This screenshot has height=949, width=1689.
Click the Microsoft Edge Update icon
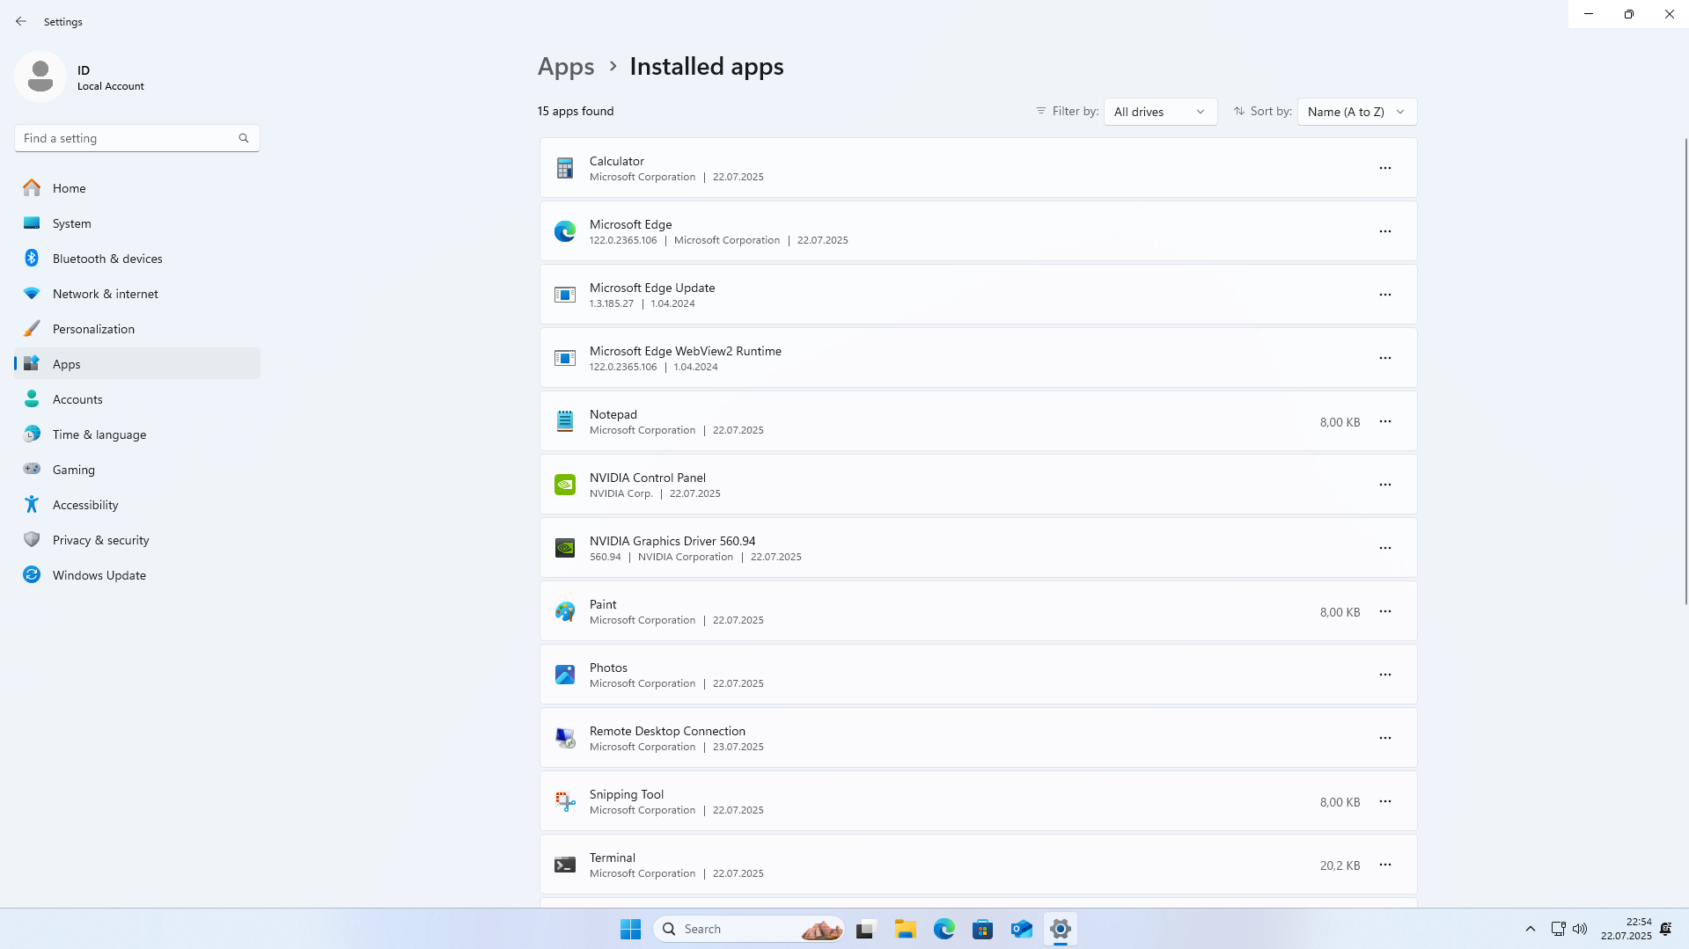click(565, 295)
